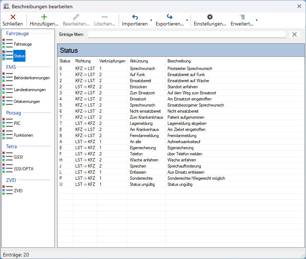Click the blue Exportieren arrow icon
The height and width of the screenshot is (259, 306).
(170, 17)
